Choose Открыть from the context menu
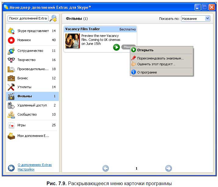This screenshot has height=187, width=218. pos(145,50)
